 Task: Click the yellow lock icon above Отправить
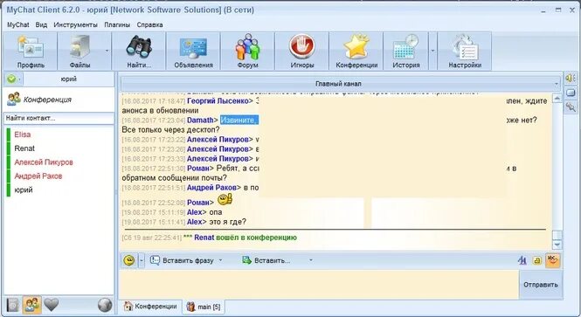point(537,261)
